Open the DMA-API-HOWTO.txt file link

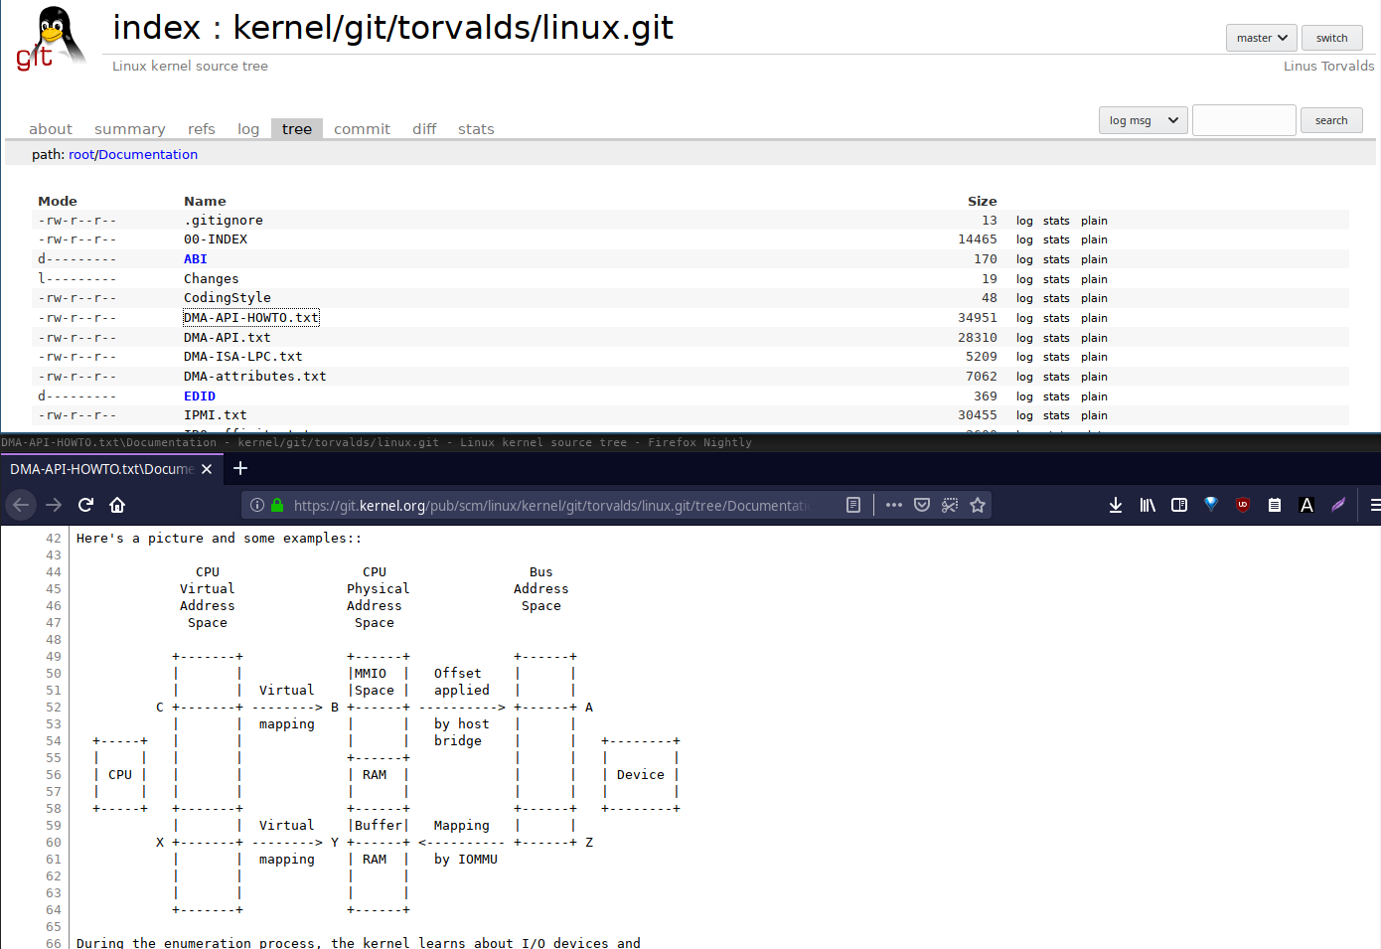pos(251,318)
